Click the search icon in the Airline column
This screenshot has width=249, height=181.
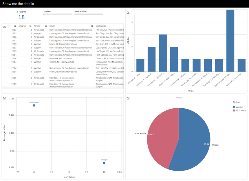point(46,26)
